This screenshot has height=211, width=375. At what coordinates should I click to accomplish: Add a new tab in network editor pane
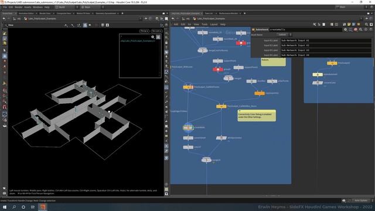click(x=244, y=13)
